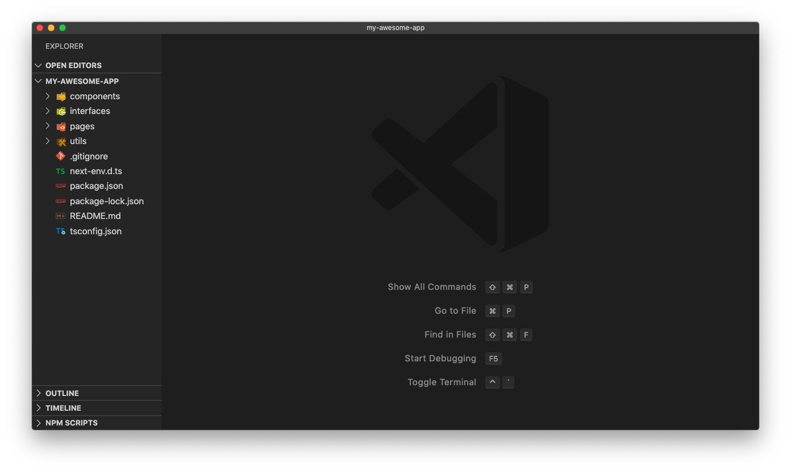Click the TS config icon beside tsconfig.json
Image resolution: width=791 pixels, height=472 pixels.
(x=60, y=231)
